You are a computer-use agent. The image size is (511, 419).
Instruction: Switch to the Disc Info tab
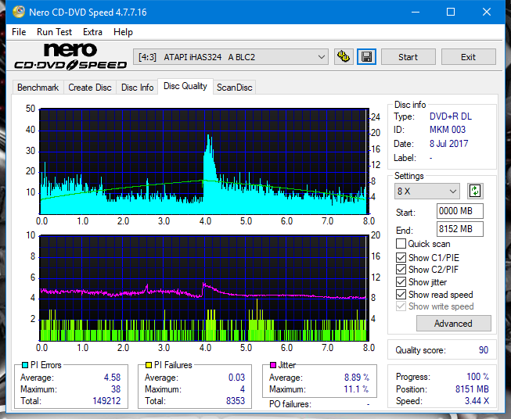coord(137,88)
